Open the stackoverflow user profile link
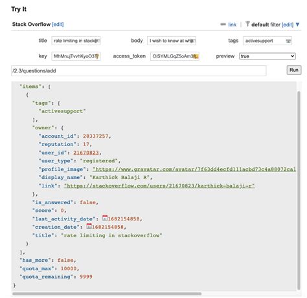The height and width of the screenshot is (298, 307). [159, 186]
